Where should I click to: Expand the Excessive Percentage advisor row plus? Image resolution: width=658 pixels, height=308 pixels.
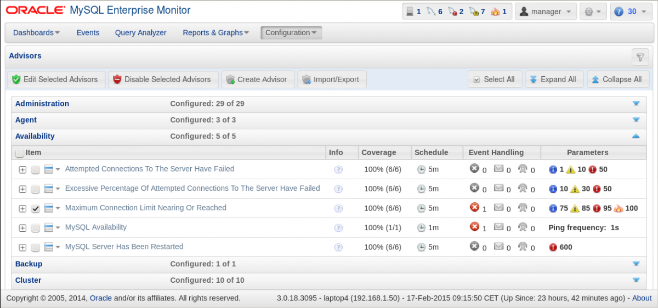coord(22,189)
